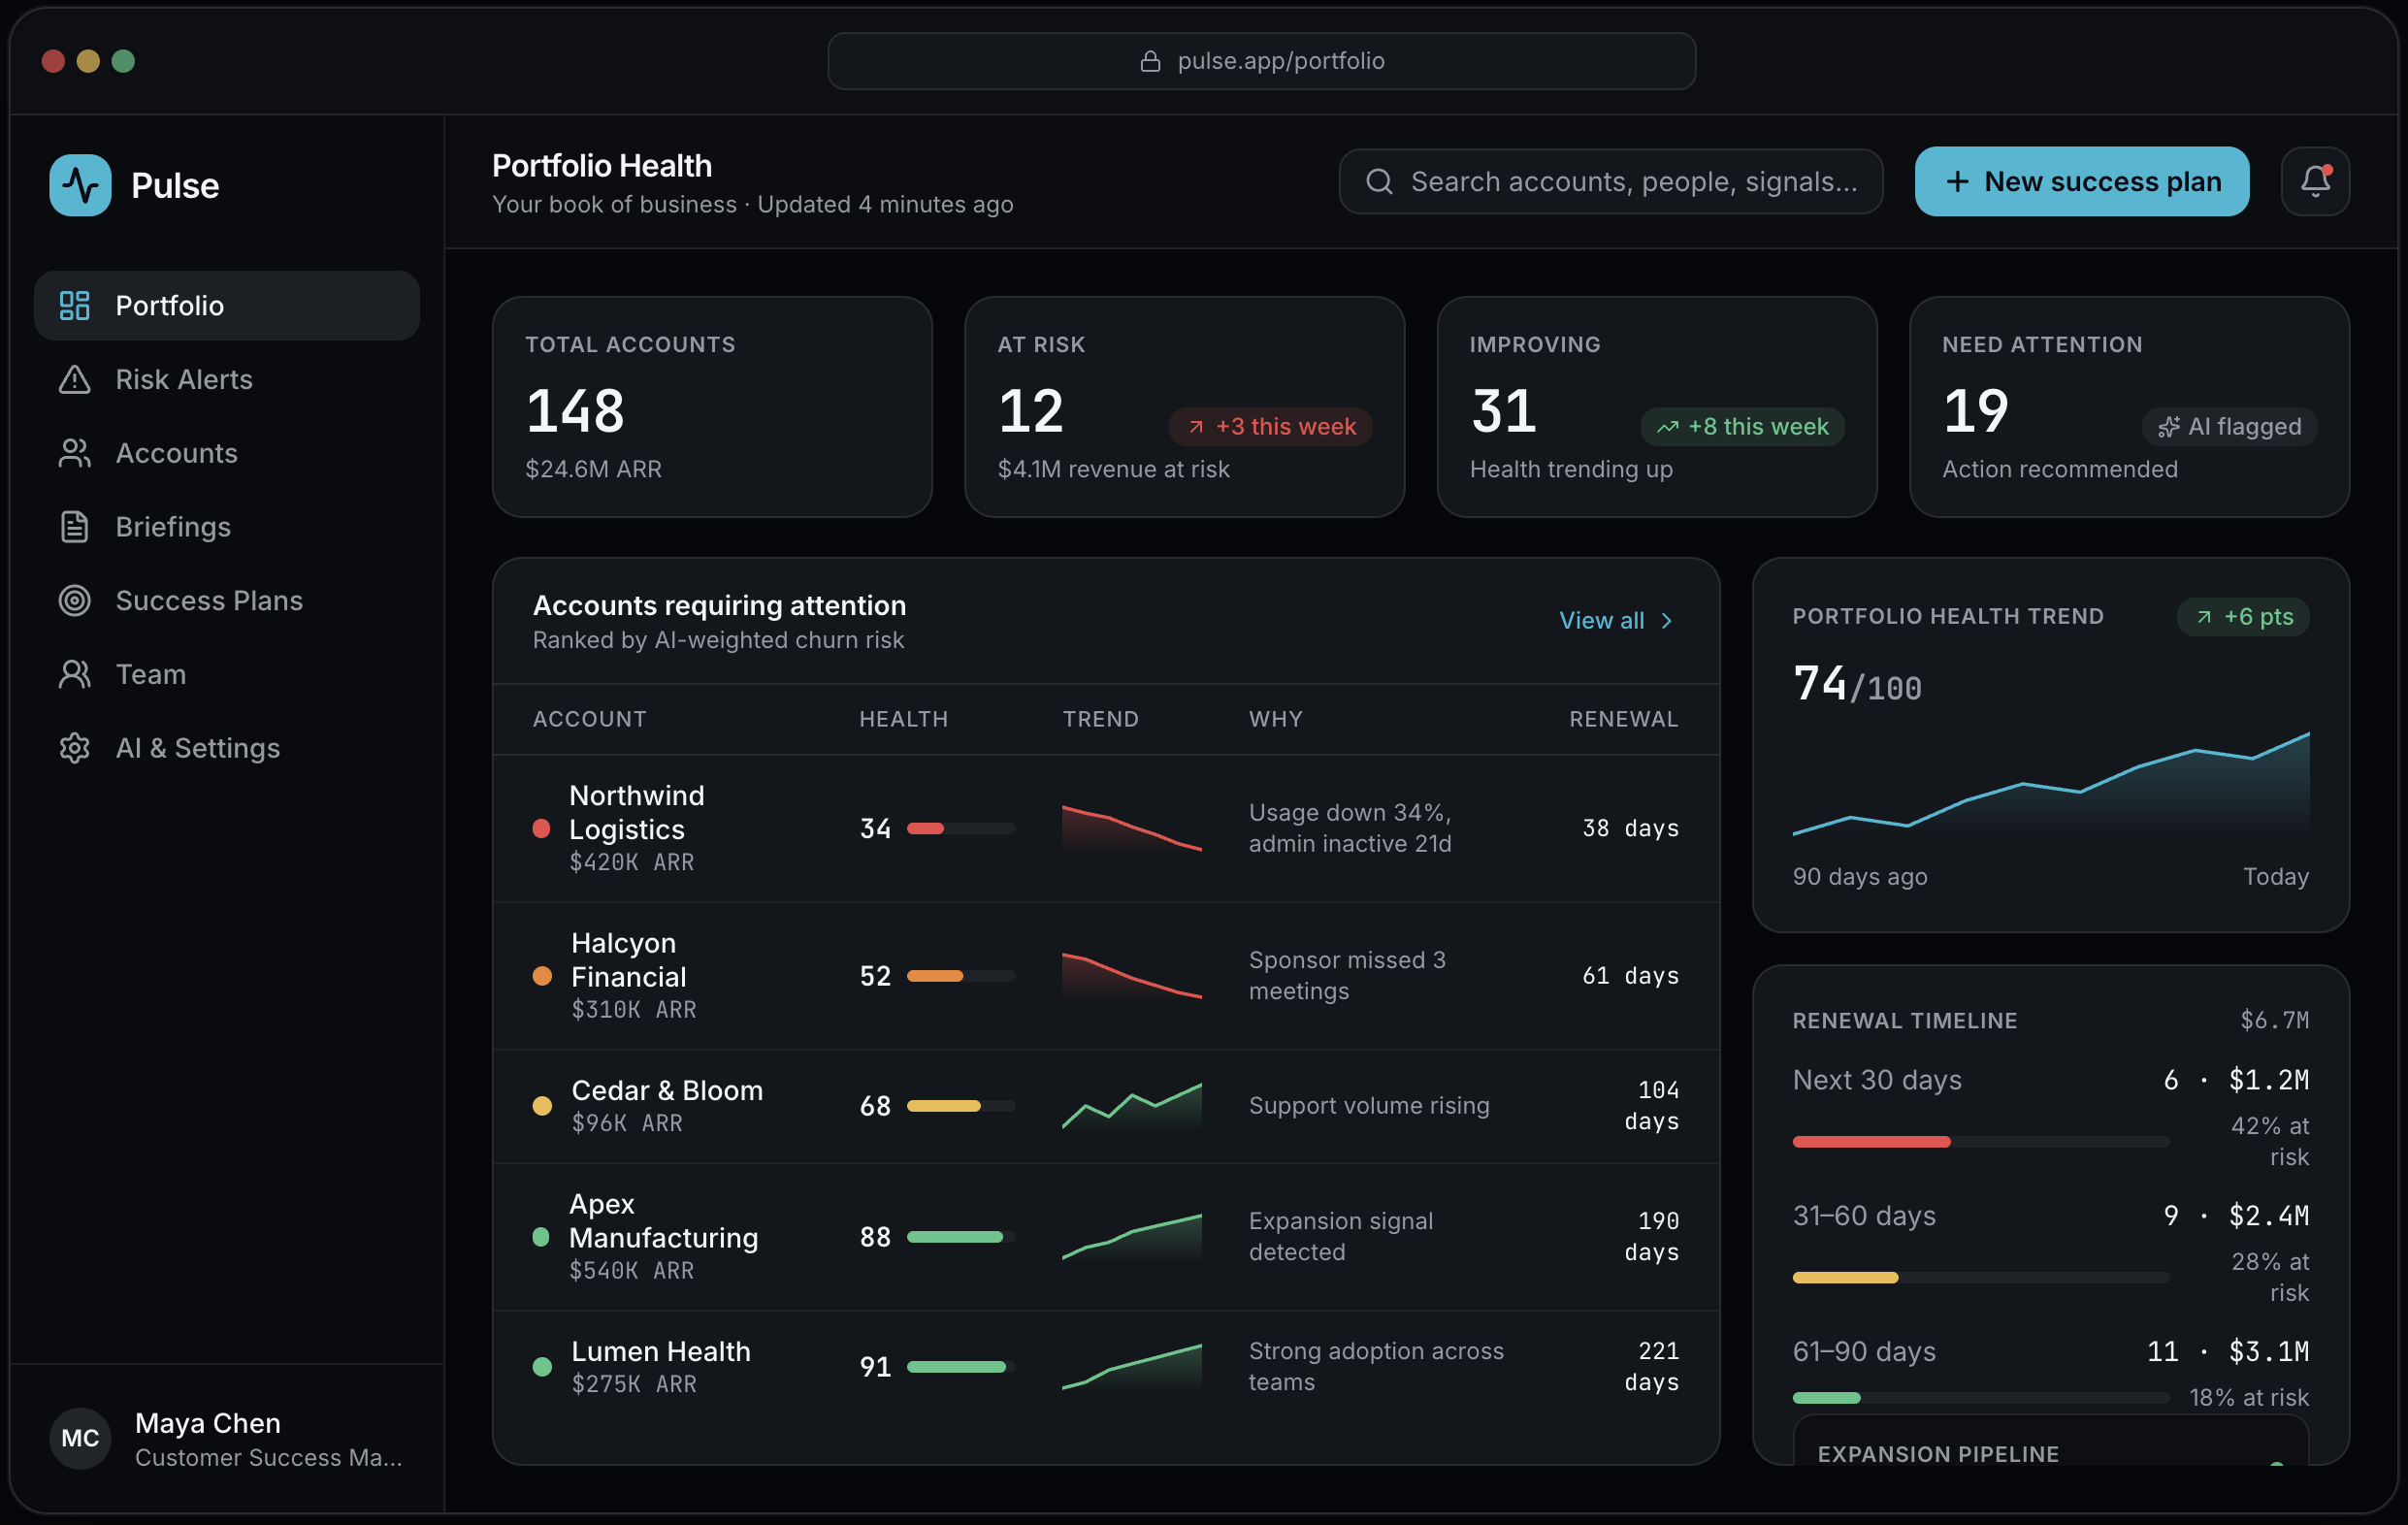2408x1525 pixels.
Task: Click Cedar & Bloom trend sparkline
Action: 1132,1106
